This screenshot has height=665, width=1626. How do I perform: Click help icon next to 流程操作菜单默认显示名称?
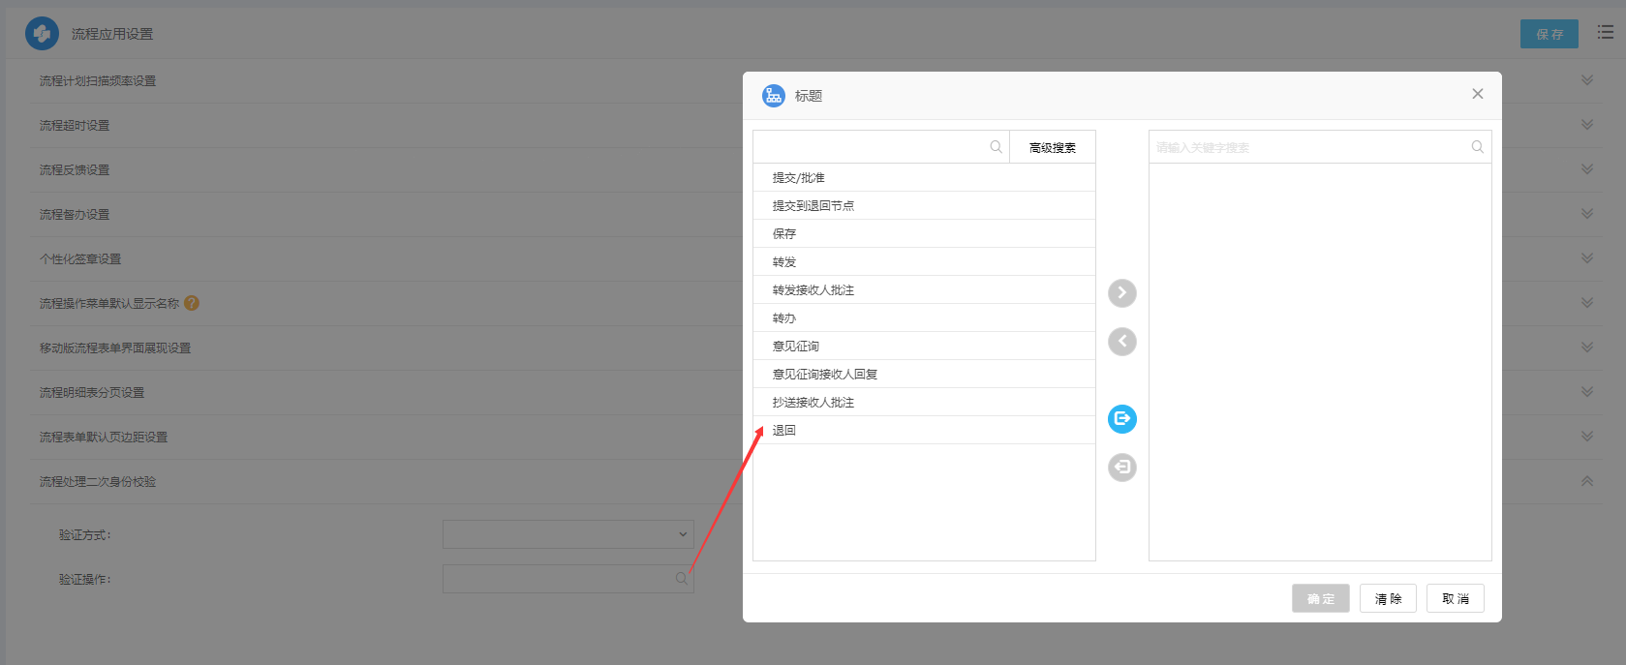click(x=192, y=303)
